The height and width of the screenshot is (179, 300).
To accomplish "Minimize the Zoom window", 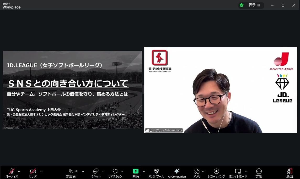I will tap(272, 5).
